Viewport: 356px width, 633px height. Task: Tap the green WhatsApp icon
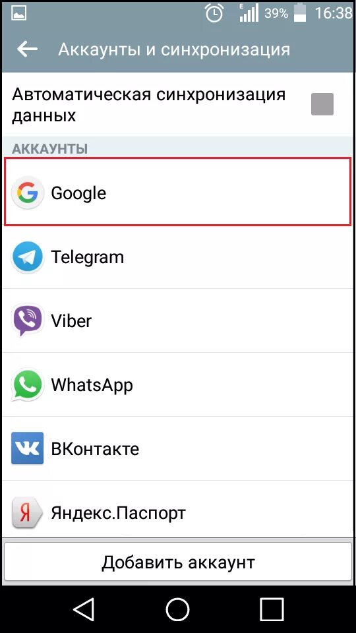(28, 384)
